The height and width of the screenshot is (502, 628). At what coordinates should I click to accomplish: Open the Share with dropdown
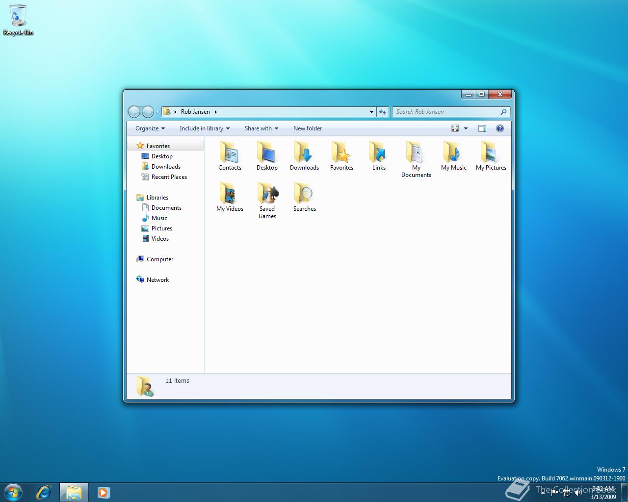click(262, 128)
